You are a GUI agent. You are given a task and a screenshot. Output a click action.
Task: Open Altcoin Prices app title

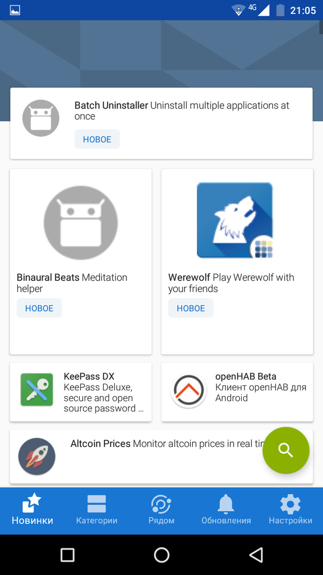tap(101, 444)
